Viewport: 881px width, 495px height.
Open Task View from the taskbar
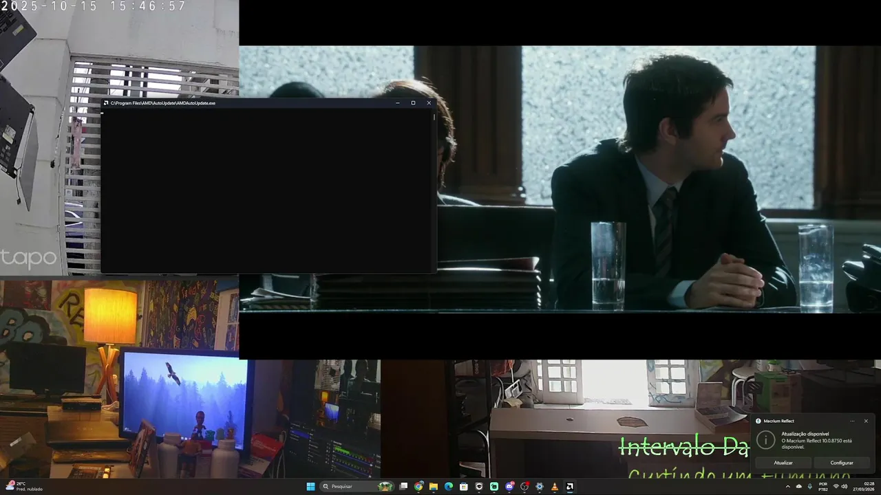(x=403, y=486)
